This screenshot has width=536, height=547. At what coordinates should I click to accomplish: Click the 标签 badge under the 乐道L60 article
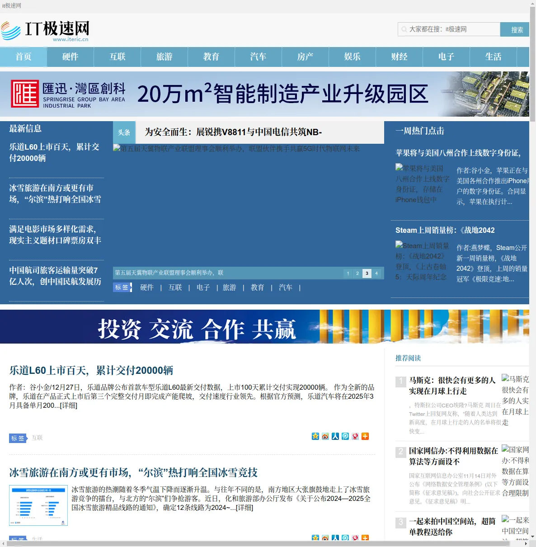click(19, 438)
